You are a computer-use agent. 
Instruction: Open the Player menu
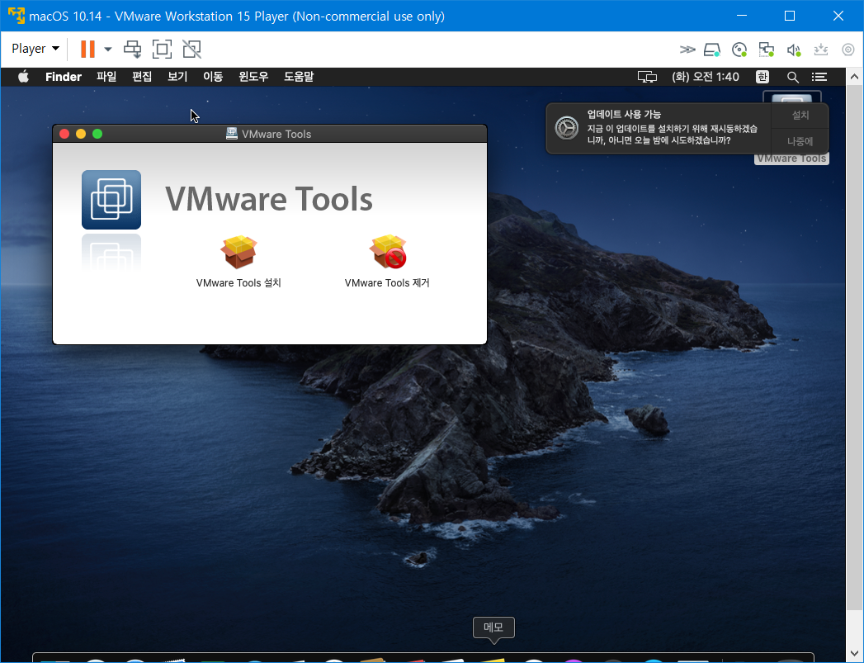(x=35, y=49)
